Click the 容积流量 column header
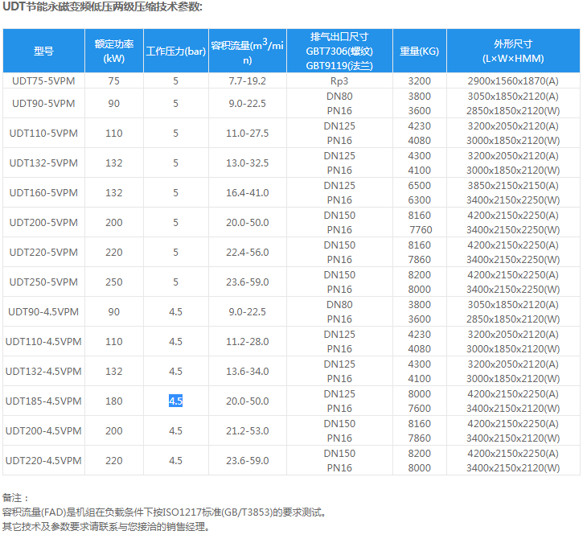This screenshot has width=587, height=539. click(x=247, y=51)
